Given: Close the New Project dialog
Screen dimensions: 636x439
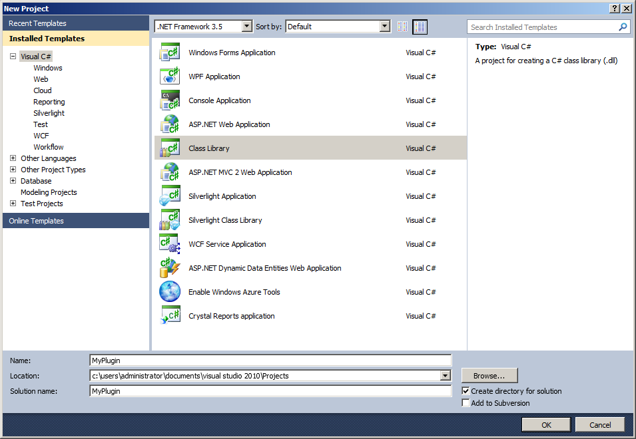Looking at the screenshot, I should [x=626, y=9].
